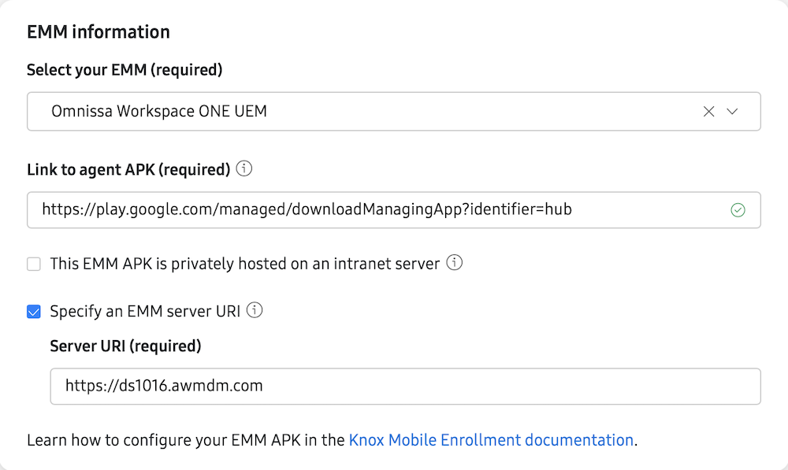788x470 pixels.
Task: Click the 'Select your EMM (required)' label
Action: (x=125, y=70)
